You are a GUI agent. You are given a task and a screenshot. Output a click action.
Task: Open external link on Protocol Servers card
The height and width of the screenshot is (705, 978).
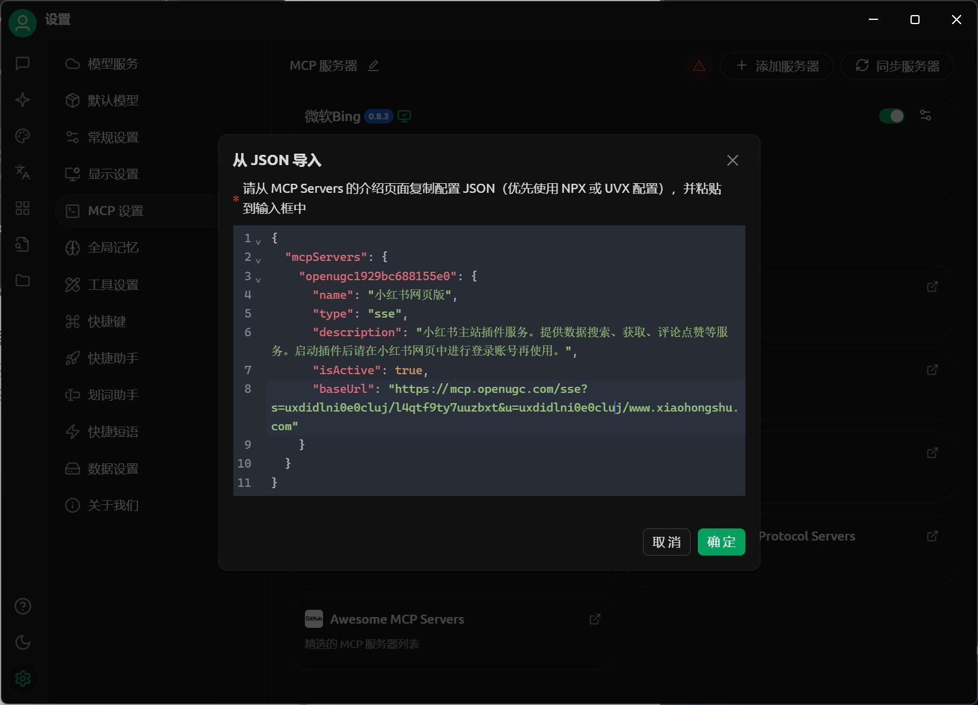tap(932, 536)
